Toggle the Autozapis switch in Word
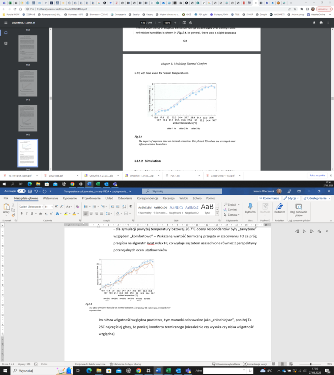Screen dimensions: 334x375 tap(21, 191)
